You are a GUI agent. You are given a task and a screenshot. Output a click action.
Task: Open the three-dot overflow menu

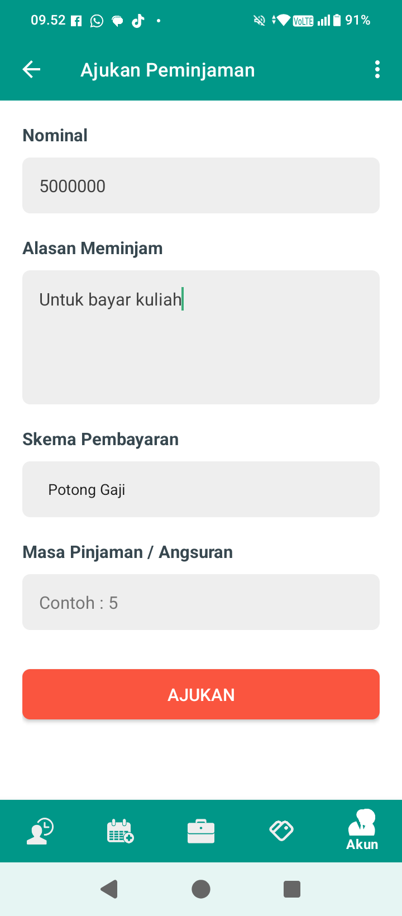pyautogui.click(x=377, y=70)
